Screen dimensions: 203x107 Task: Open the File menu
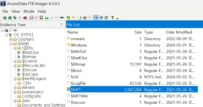(x=5, y=11)
